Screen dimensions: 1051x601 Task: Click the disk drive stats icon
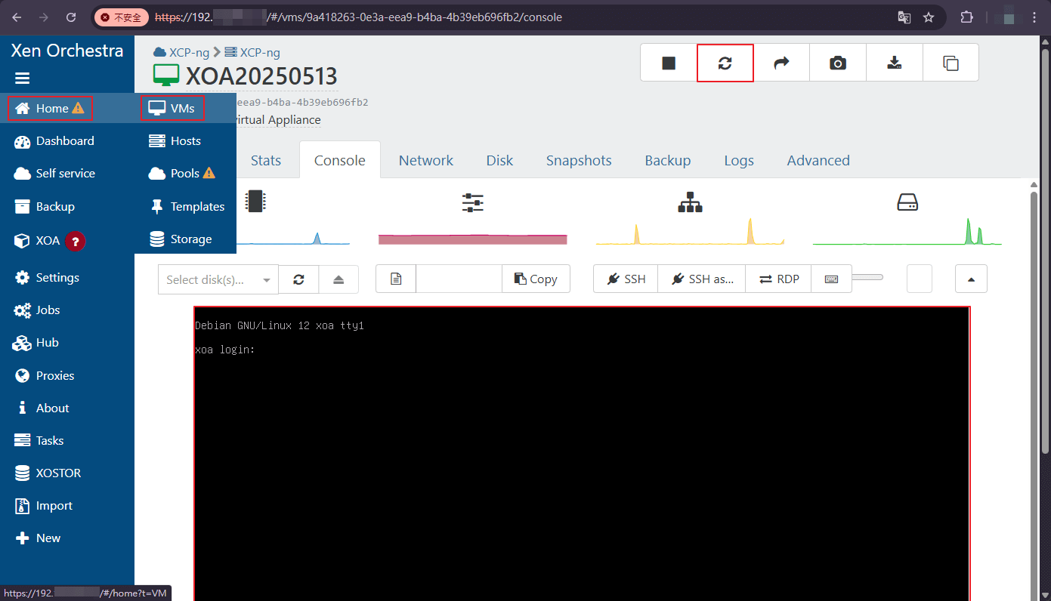(x=907, y=202)
